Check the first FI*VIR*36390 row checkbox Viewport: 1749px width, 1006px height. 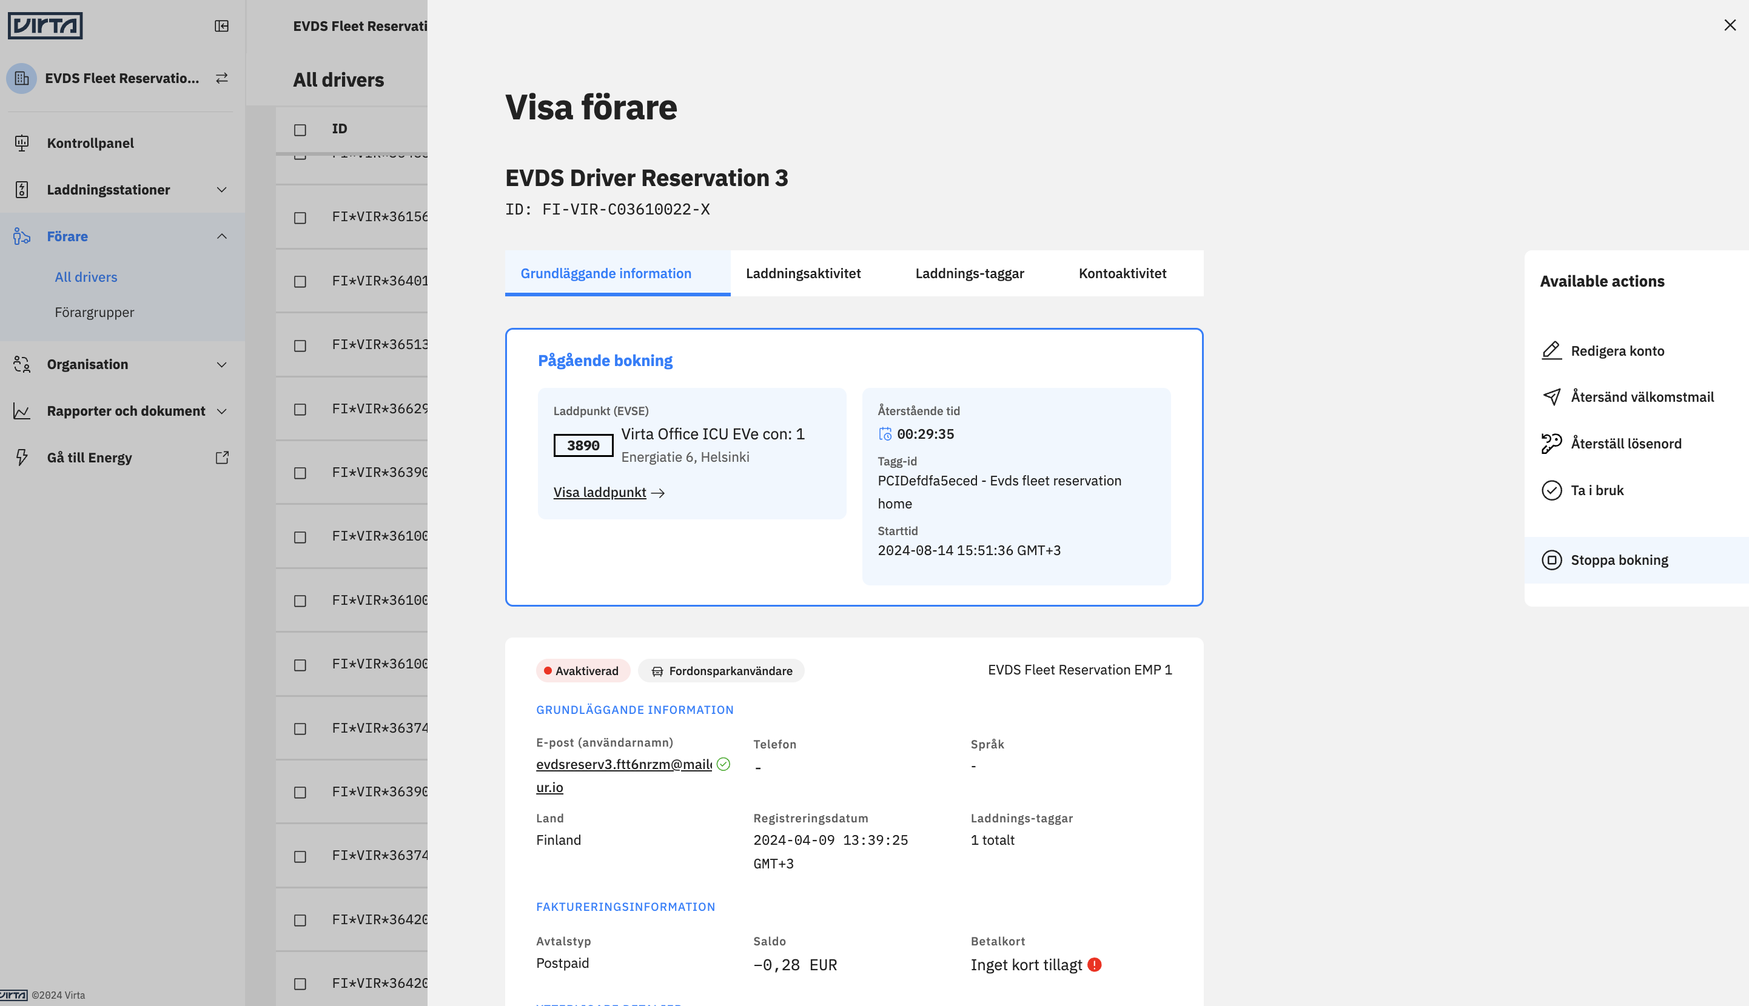tap(300, 473)
